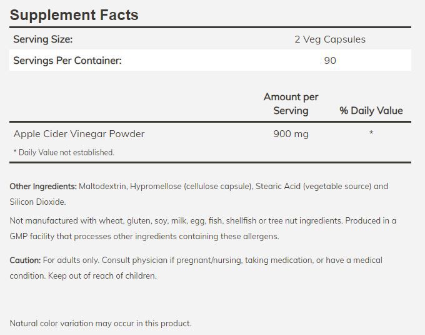Click the Serving Size label

click(x=43, y=39)
